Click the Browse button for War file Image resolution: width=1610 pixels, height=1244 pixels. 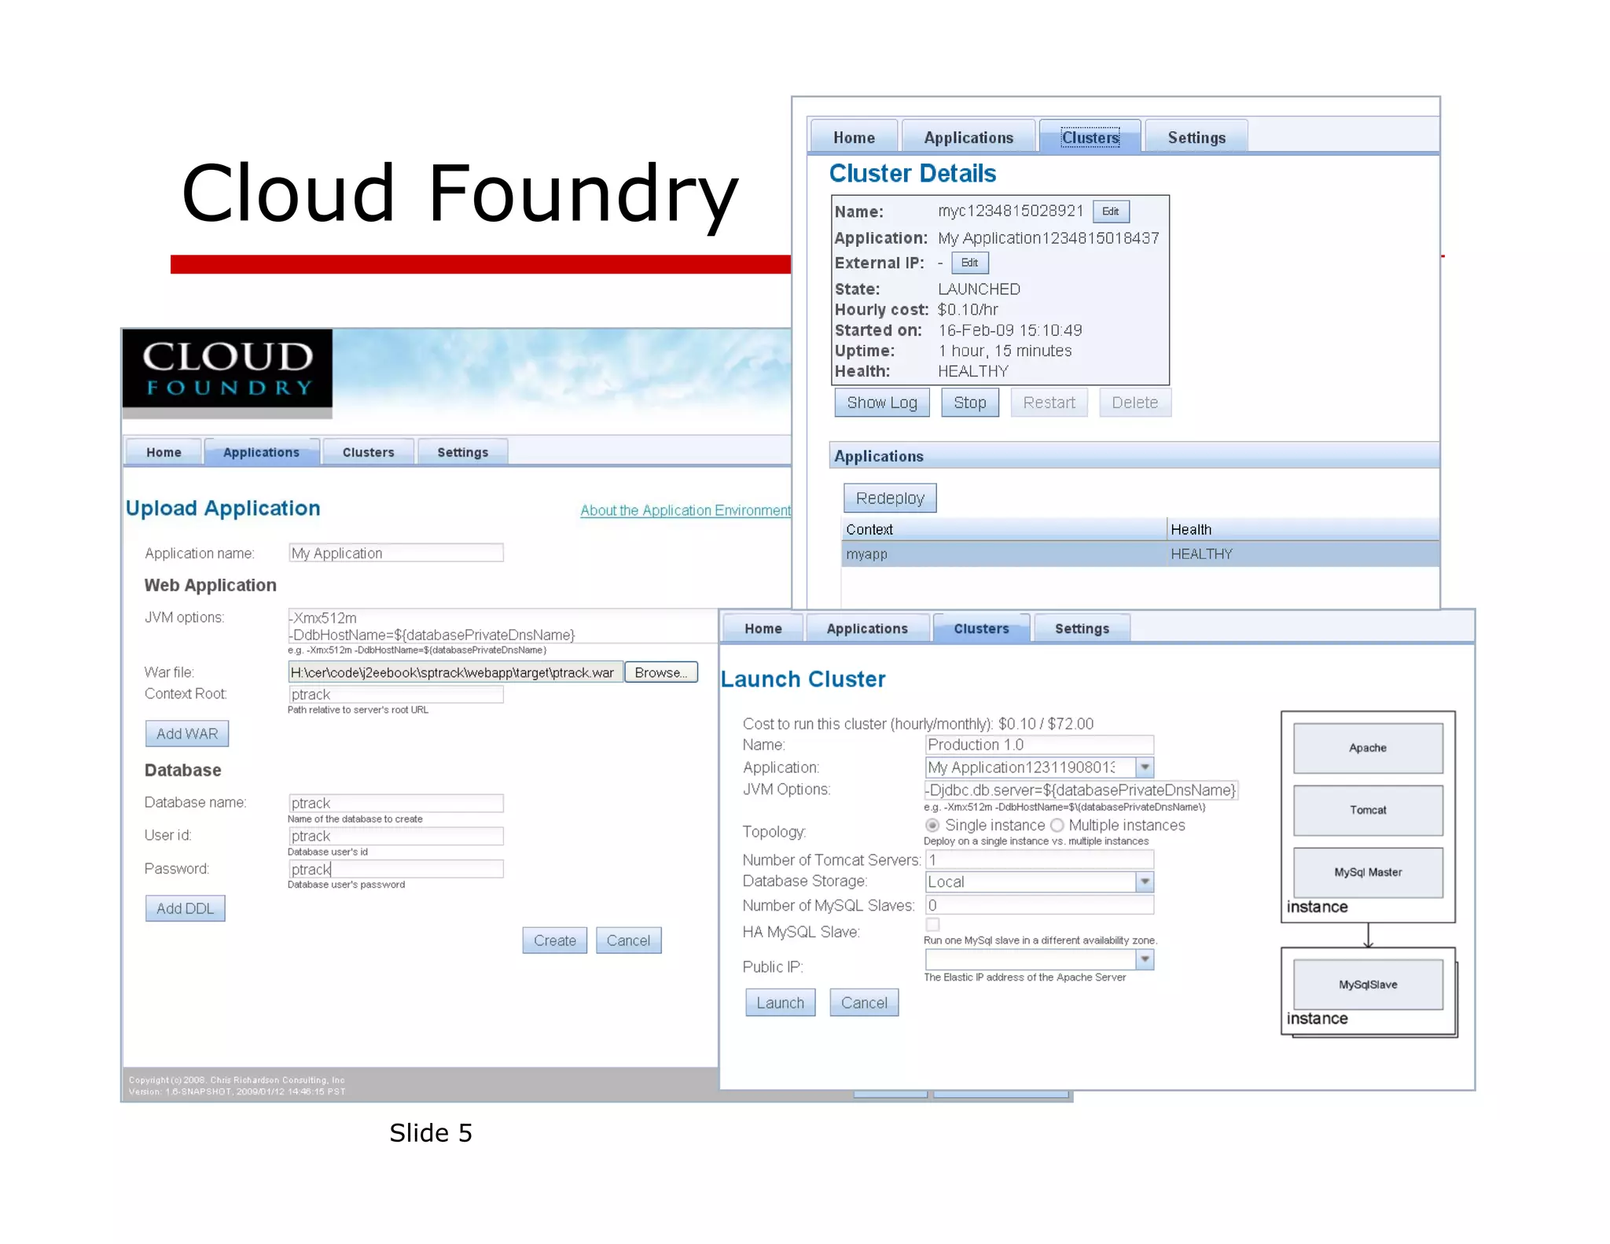tap(660, 672)
